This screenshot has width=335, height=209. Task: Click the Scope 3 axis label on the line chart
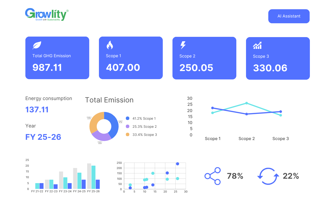pos(281,139)
